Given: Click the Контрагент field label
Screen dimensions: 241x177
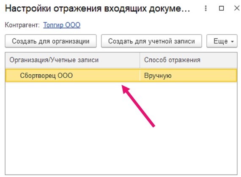Looking at the screenshot, I should 22,25.
